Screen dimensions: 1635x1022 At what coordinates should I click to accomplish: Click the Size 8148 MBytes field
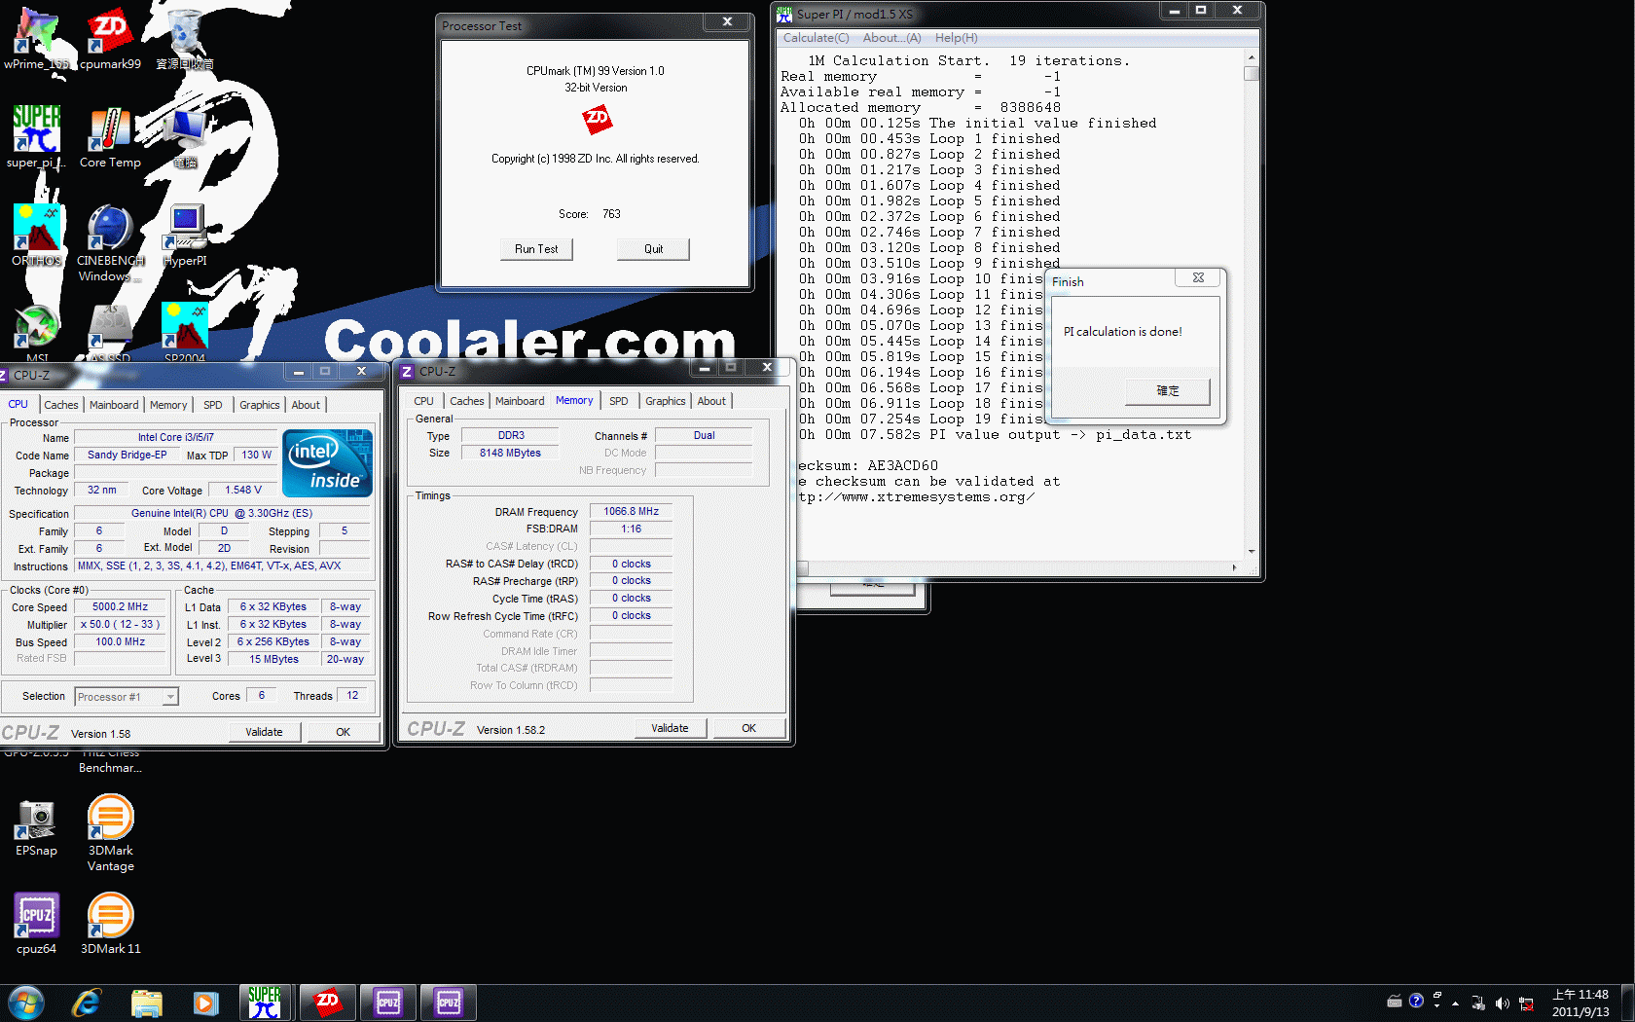[x=510, y=454]
